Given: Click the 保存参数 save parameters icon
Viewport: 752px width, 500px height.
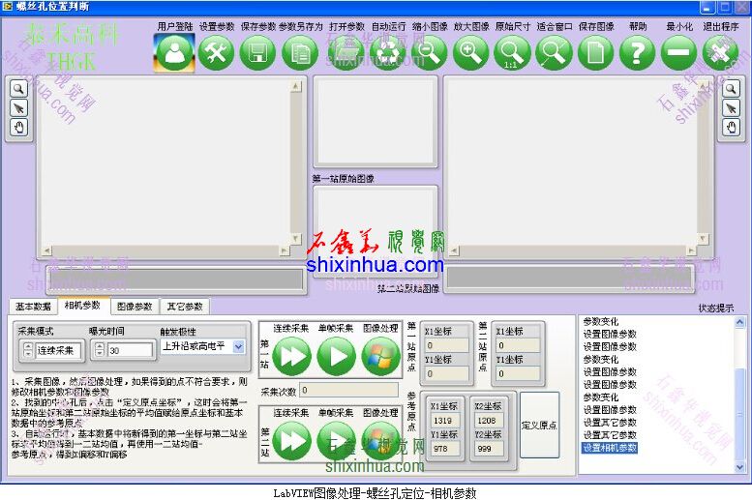Looking at the screenshot, I should [x=258, y=52].
